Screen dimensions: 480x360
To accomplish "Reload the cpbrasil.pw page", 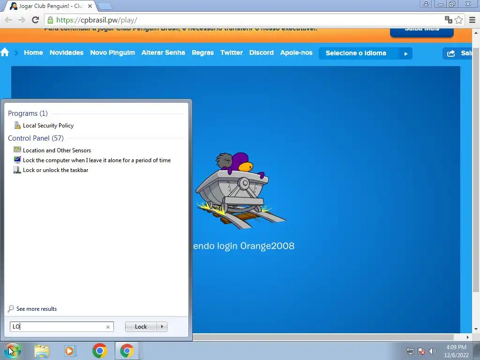I will [x=36, y=20].
